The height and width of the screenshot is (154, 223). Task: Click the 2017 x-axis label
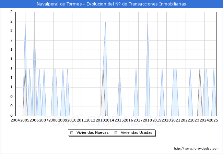[x=138, y=120]
